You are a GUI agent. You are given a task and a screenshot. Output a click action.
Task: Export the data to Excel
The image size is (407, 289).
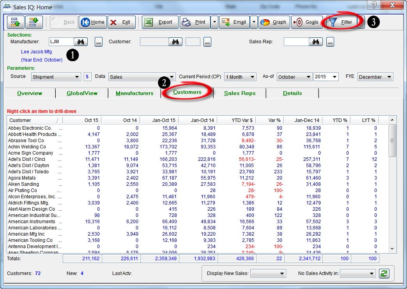point(160,22)
